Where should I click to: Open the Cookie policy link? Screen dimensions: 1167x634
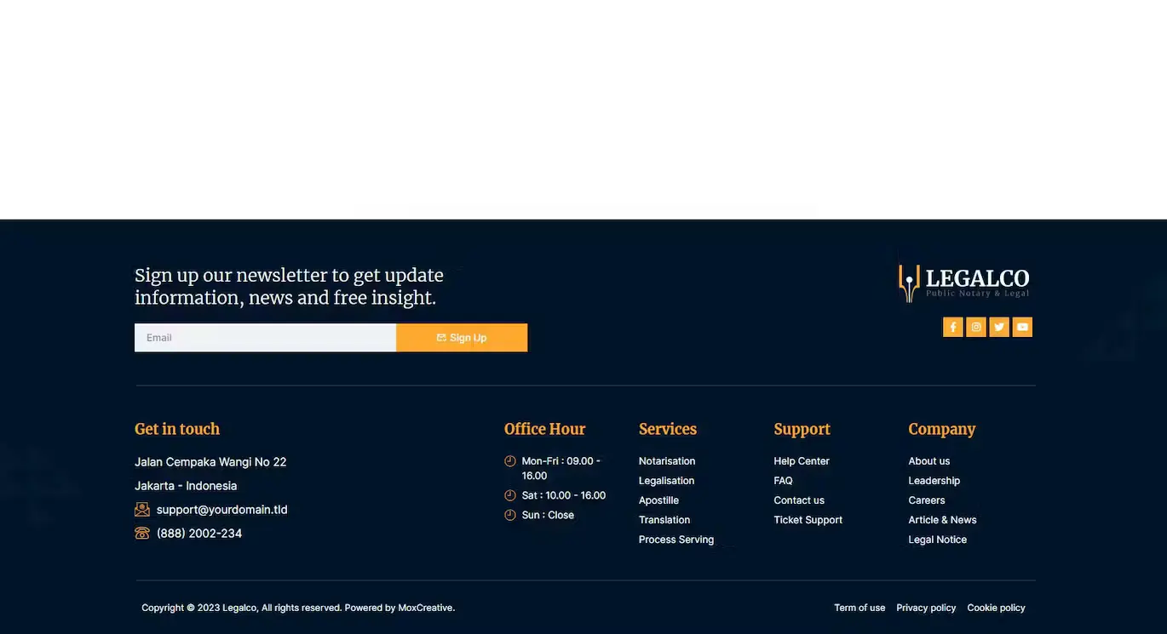pyautogui.click(x=997, y=608)
